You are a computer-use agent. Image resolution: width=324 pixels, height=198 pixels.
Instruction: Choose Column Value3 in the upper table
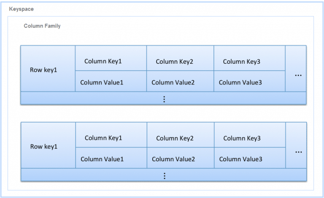point(240,82)
